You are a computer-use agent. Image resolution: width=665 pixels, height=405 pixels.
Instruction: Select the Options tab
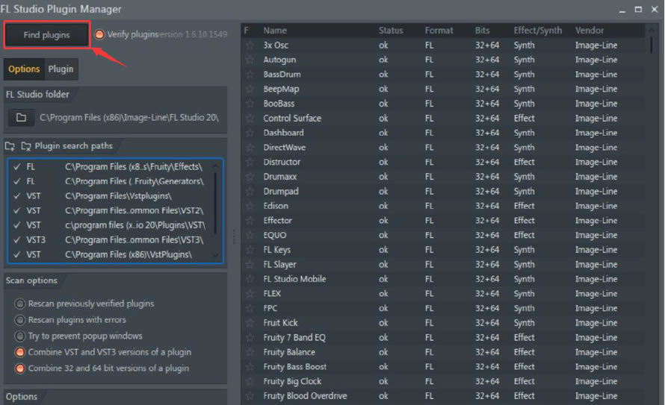coord(24,69)
